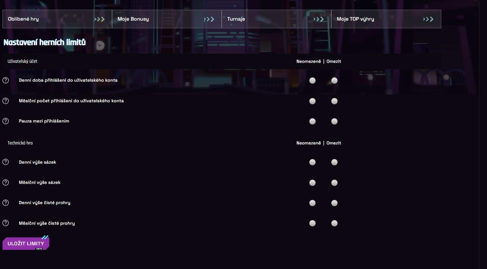
Task: Go to the Oblíbené hry tab
Action: [57, 19]
